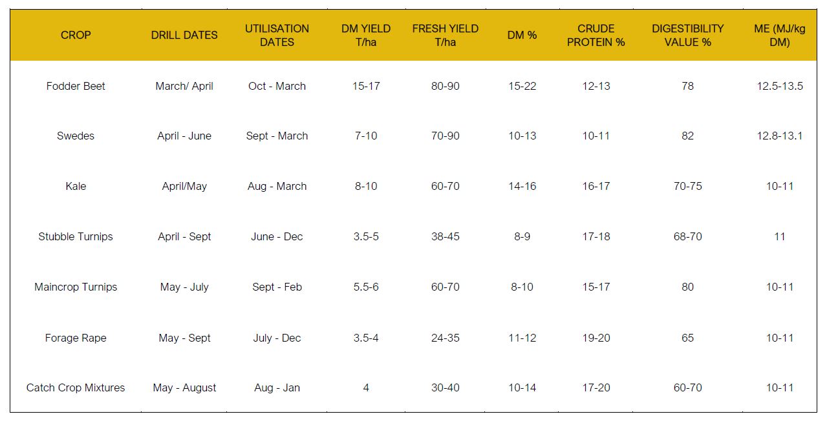Click the FRESH YIELD T/ha header

click(x=445, y=35)
